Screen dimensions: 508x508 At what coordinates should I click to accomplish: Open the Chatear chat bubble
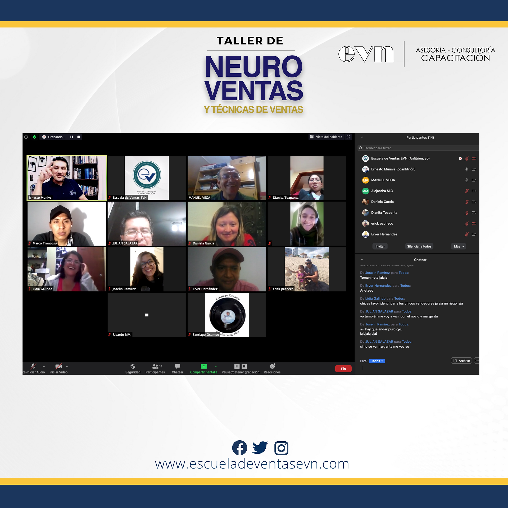point(178,366)
